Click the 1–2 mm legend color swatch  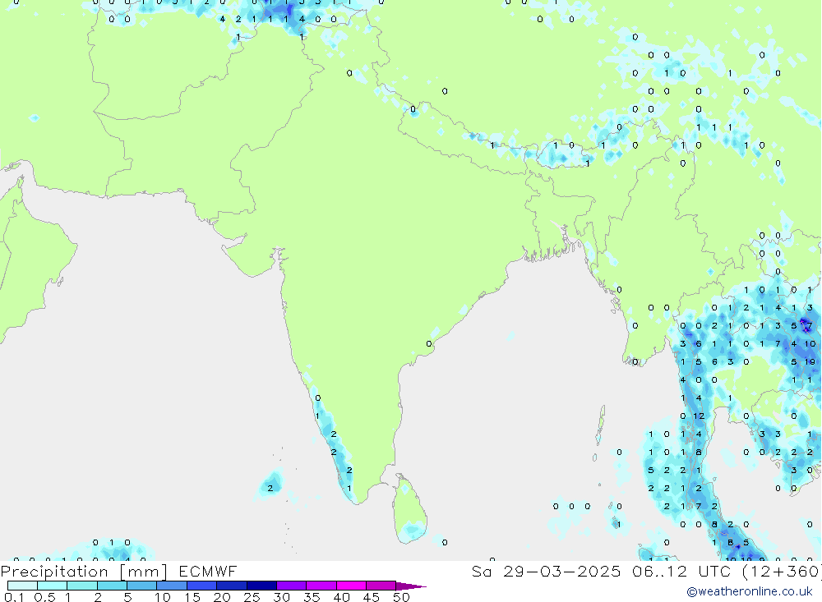coord(82,586)
